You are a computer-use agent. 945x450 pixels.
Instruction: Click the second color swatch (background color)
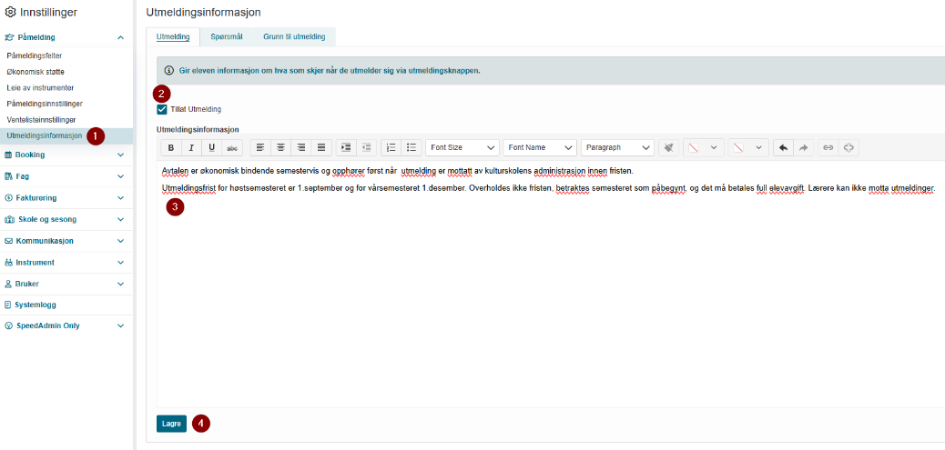738,147
